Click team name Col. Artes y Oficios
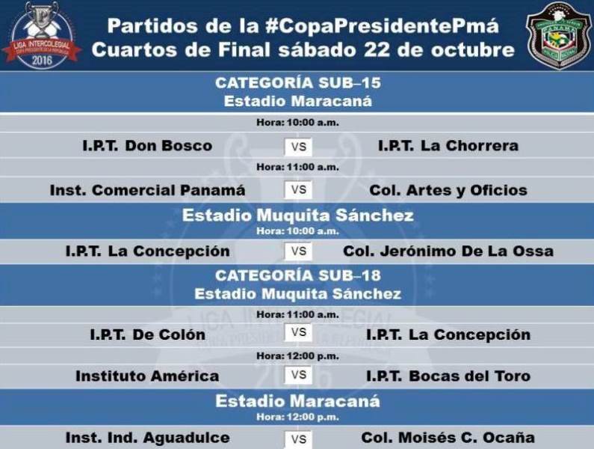Image resolution: width=594 pixels, height=449 pixels. 448,190
